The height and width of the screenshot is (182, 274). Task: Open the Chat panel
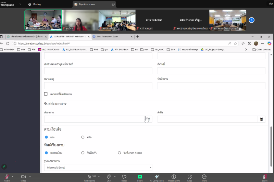(109, 176)
